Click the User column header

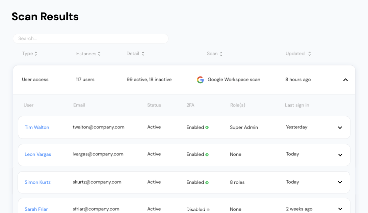tap(28, 105)
